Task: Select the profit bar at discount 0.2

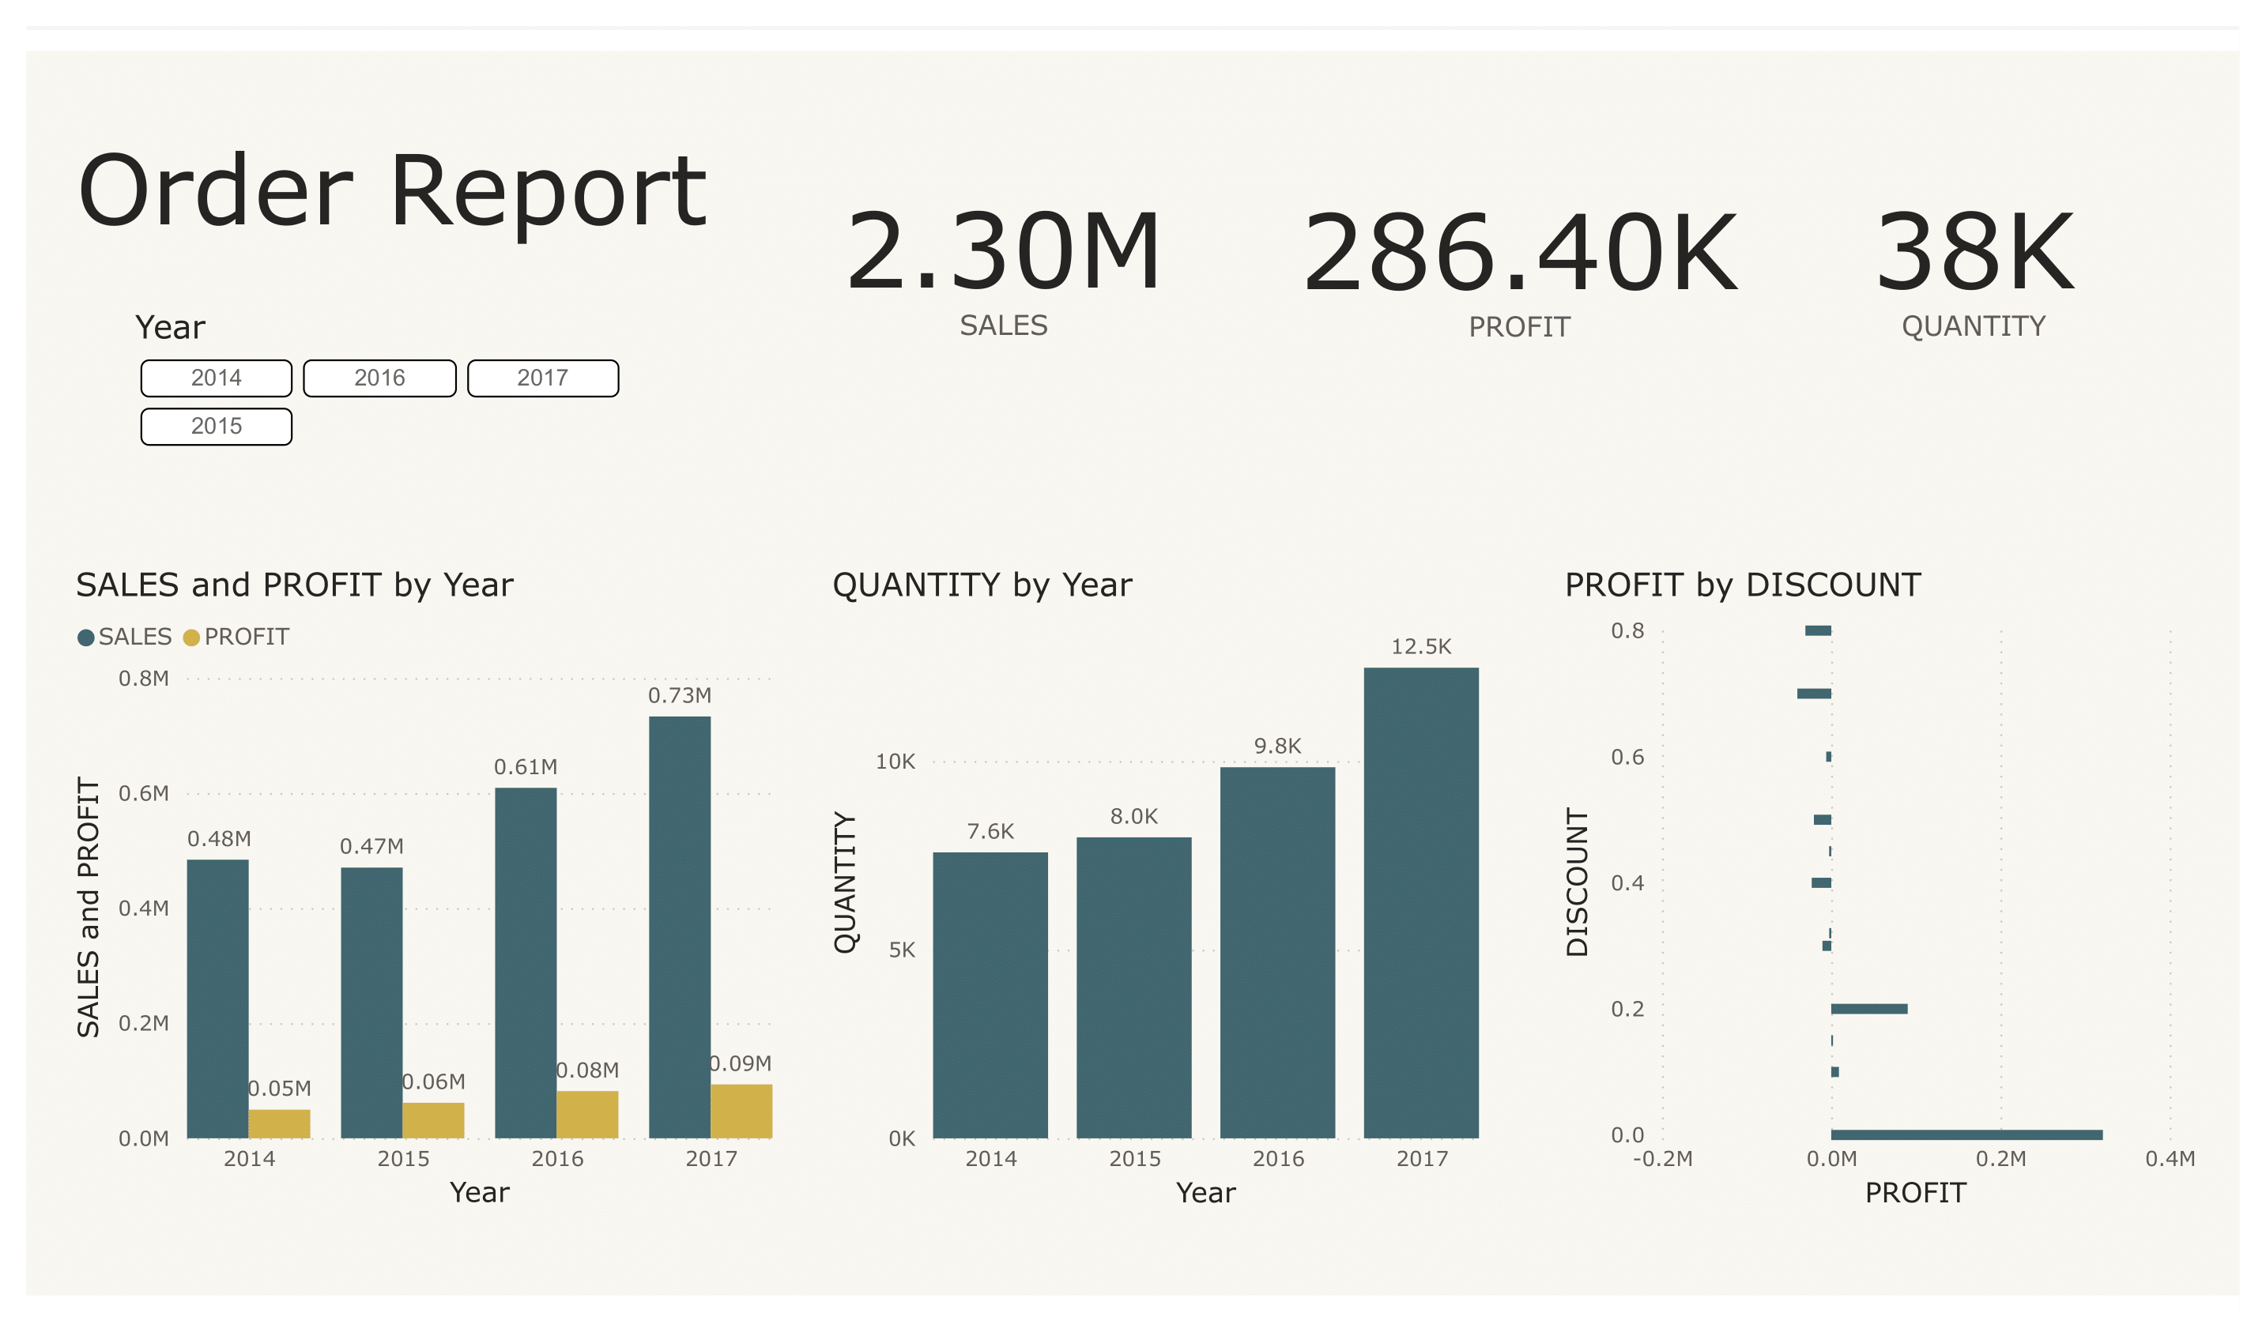Action: (1869, 1009)
